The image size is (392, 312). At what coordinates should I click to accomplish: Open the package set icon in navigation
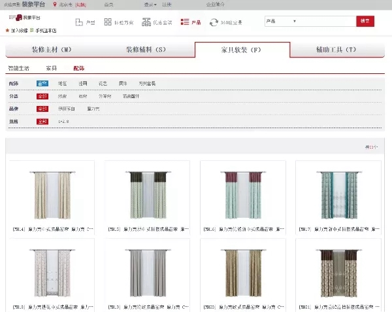[146, 22]
